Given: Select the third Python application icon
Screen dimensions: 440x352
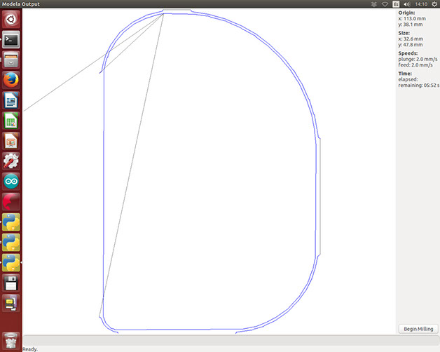Looking at the screenshot, I should point(11,263).
